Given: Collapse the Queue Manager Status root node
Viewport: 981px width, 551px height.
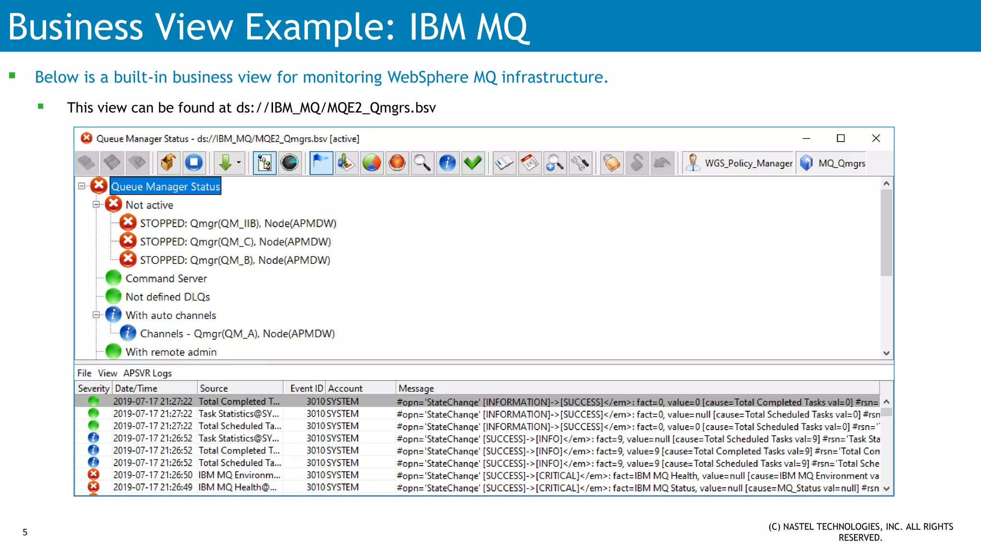Looking at the screenshot, I should tap(81, 186).
